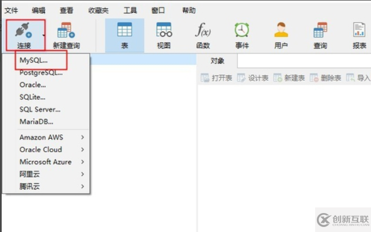The width and height of the screenshot is (371, 232).
Task: Open the 编辑 menu
Action: pos(39,11)
